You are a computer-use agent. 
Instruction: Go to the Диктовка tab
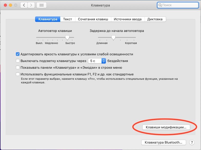(155, 19)
